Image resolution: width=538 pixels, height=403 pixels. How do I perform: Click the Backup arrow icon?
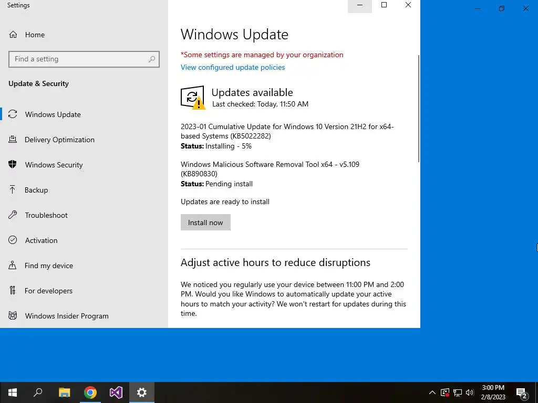[13, 189]
